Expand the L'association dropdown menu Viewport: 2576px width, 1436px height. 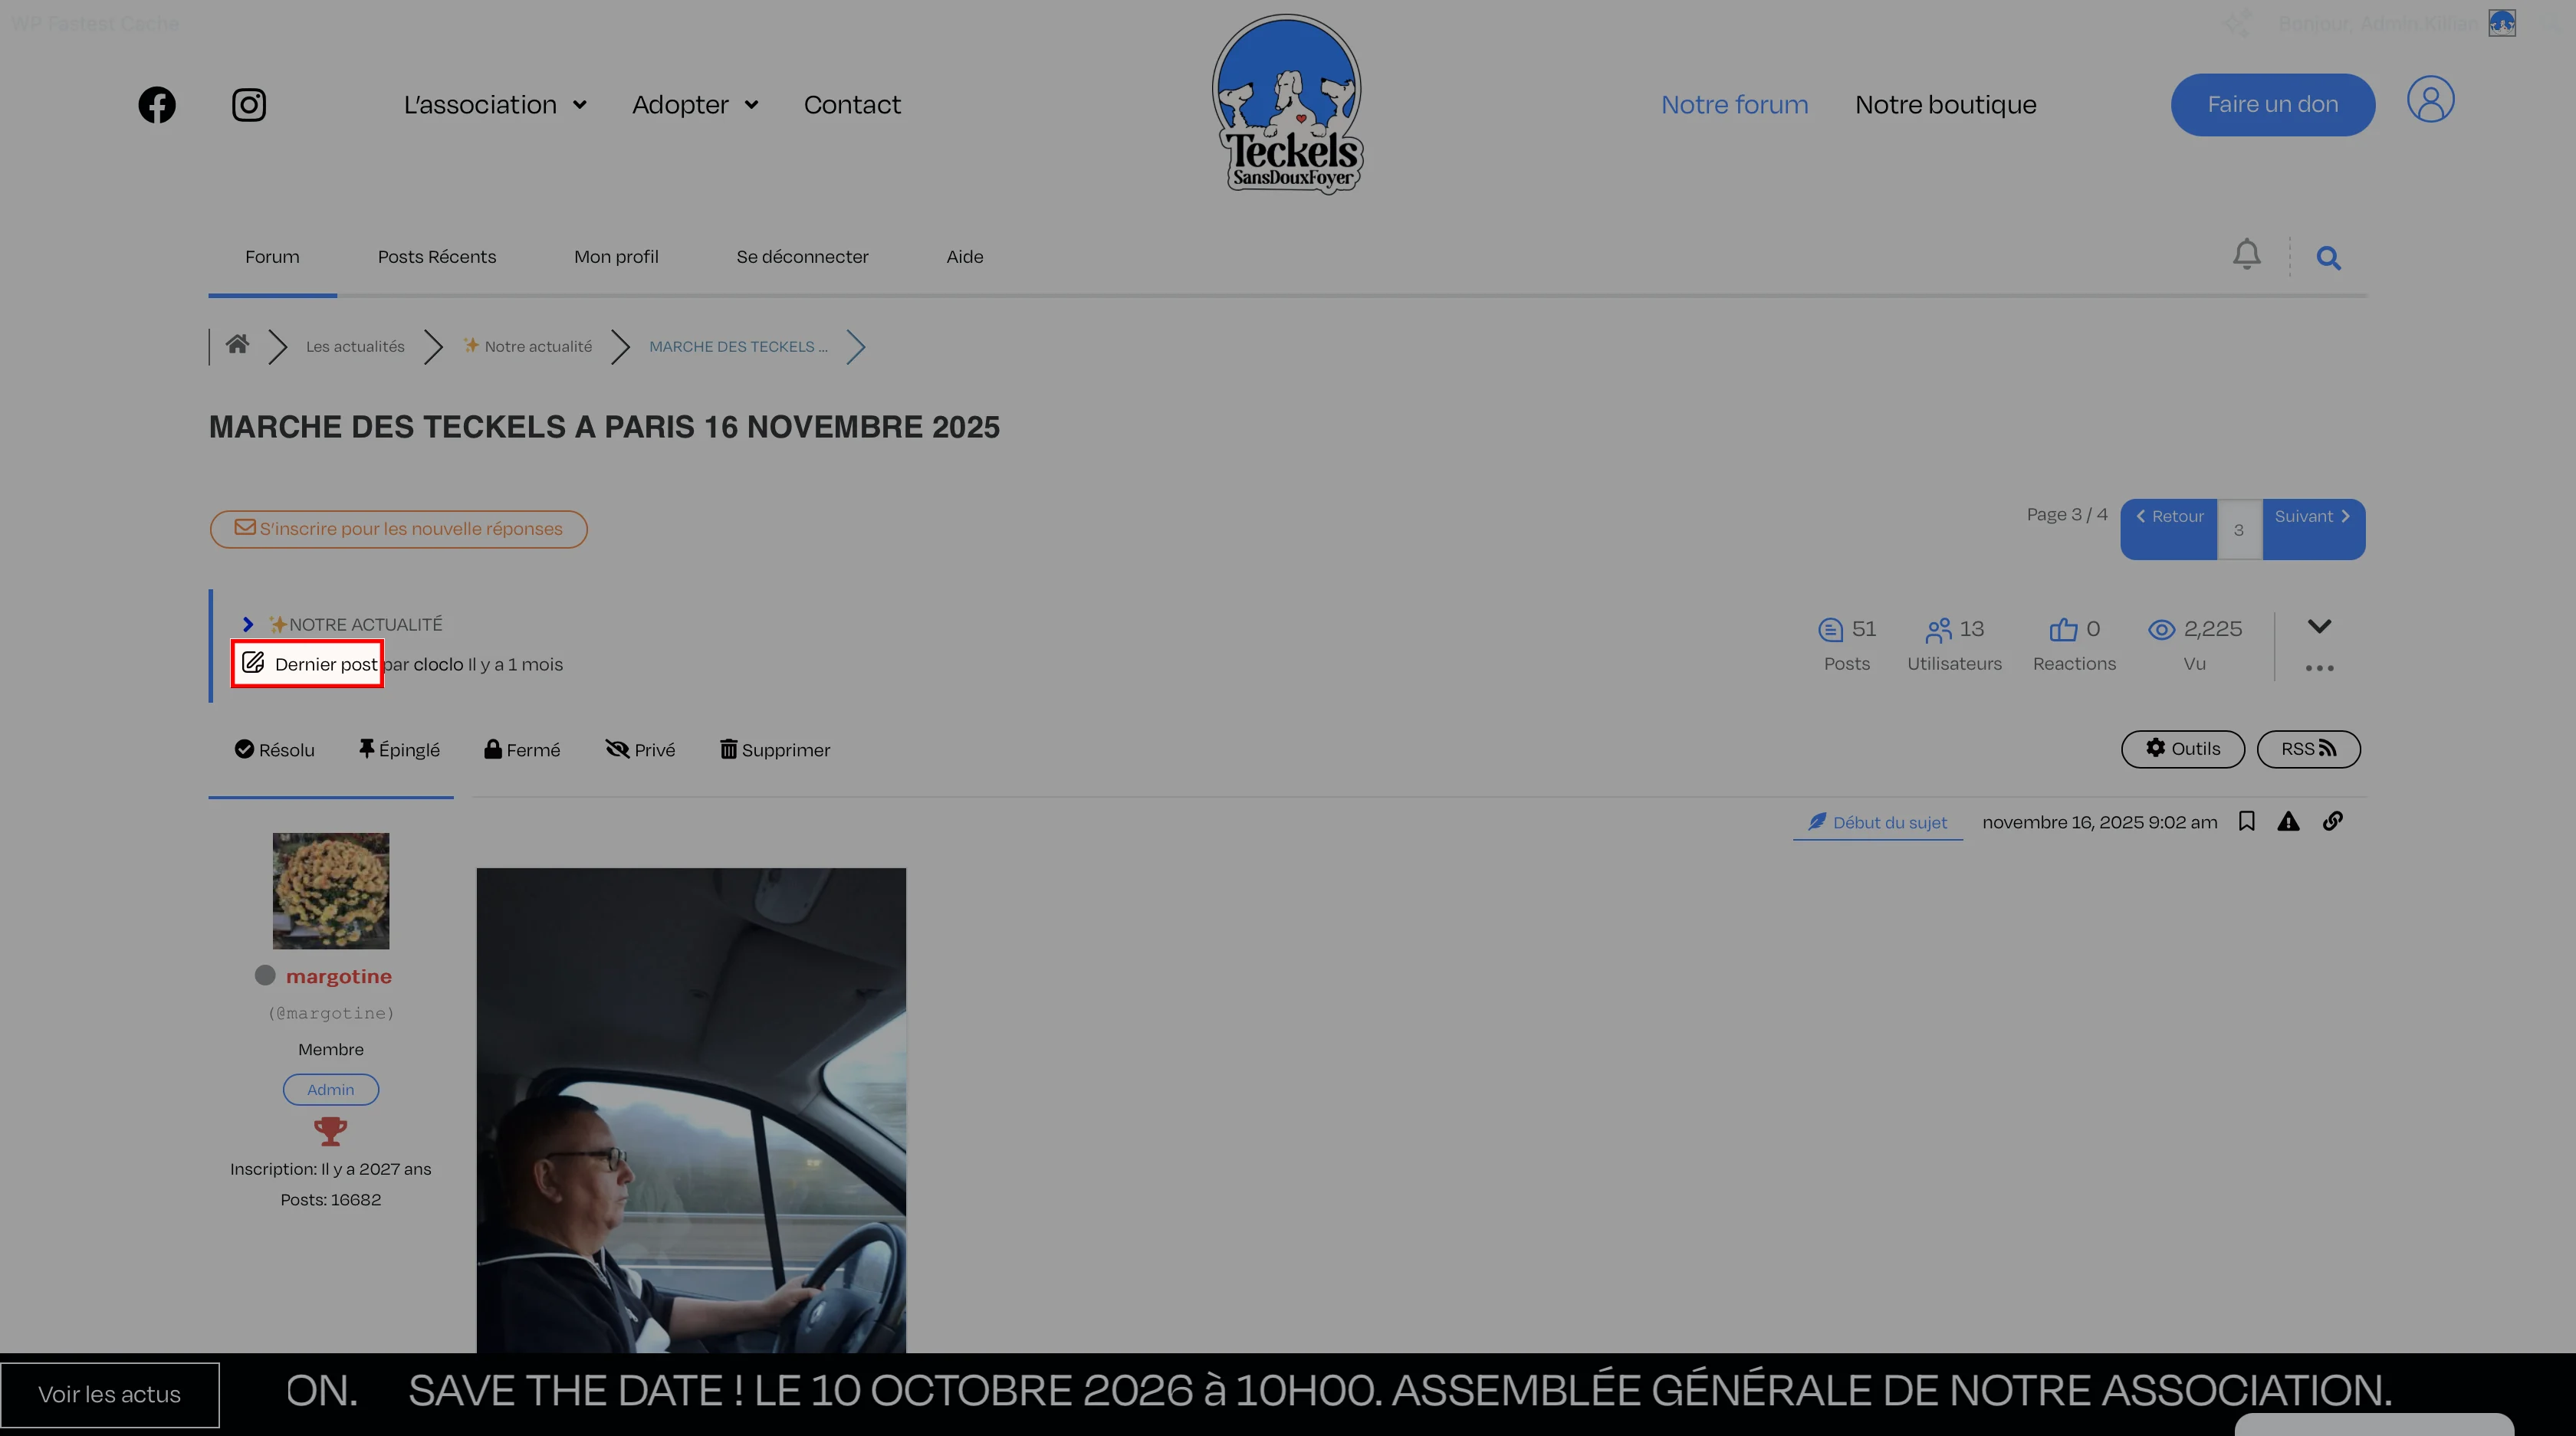point(494,105)
